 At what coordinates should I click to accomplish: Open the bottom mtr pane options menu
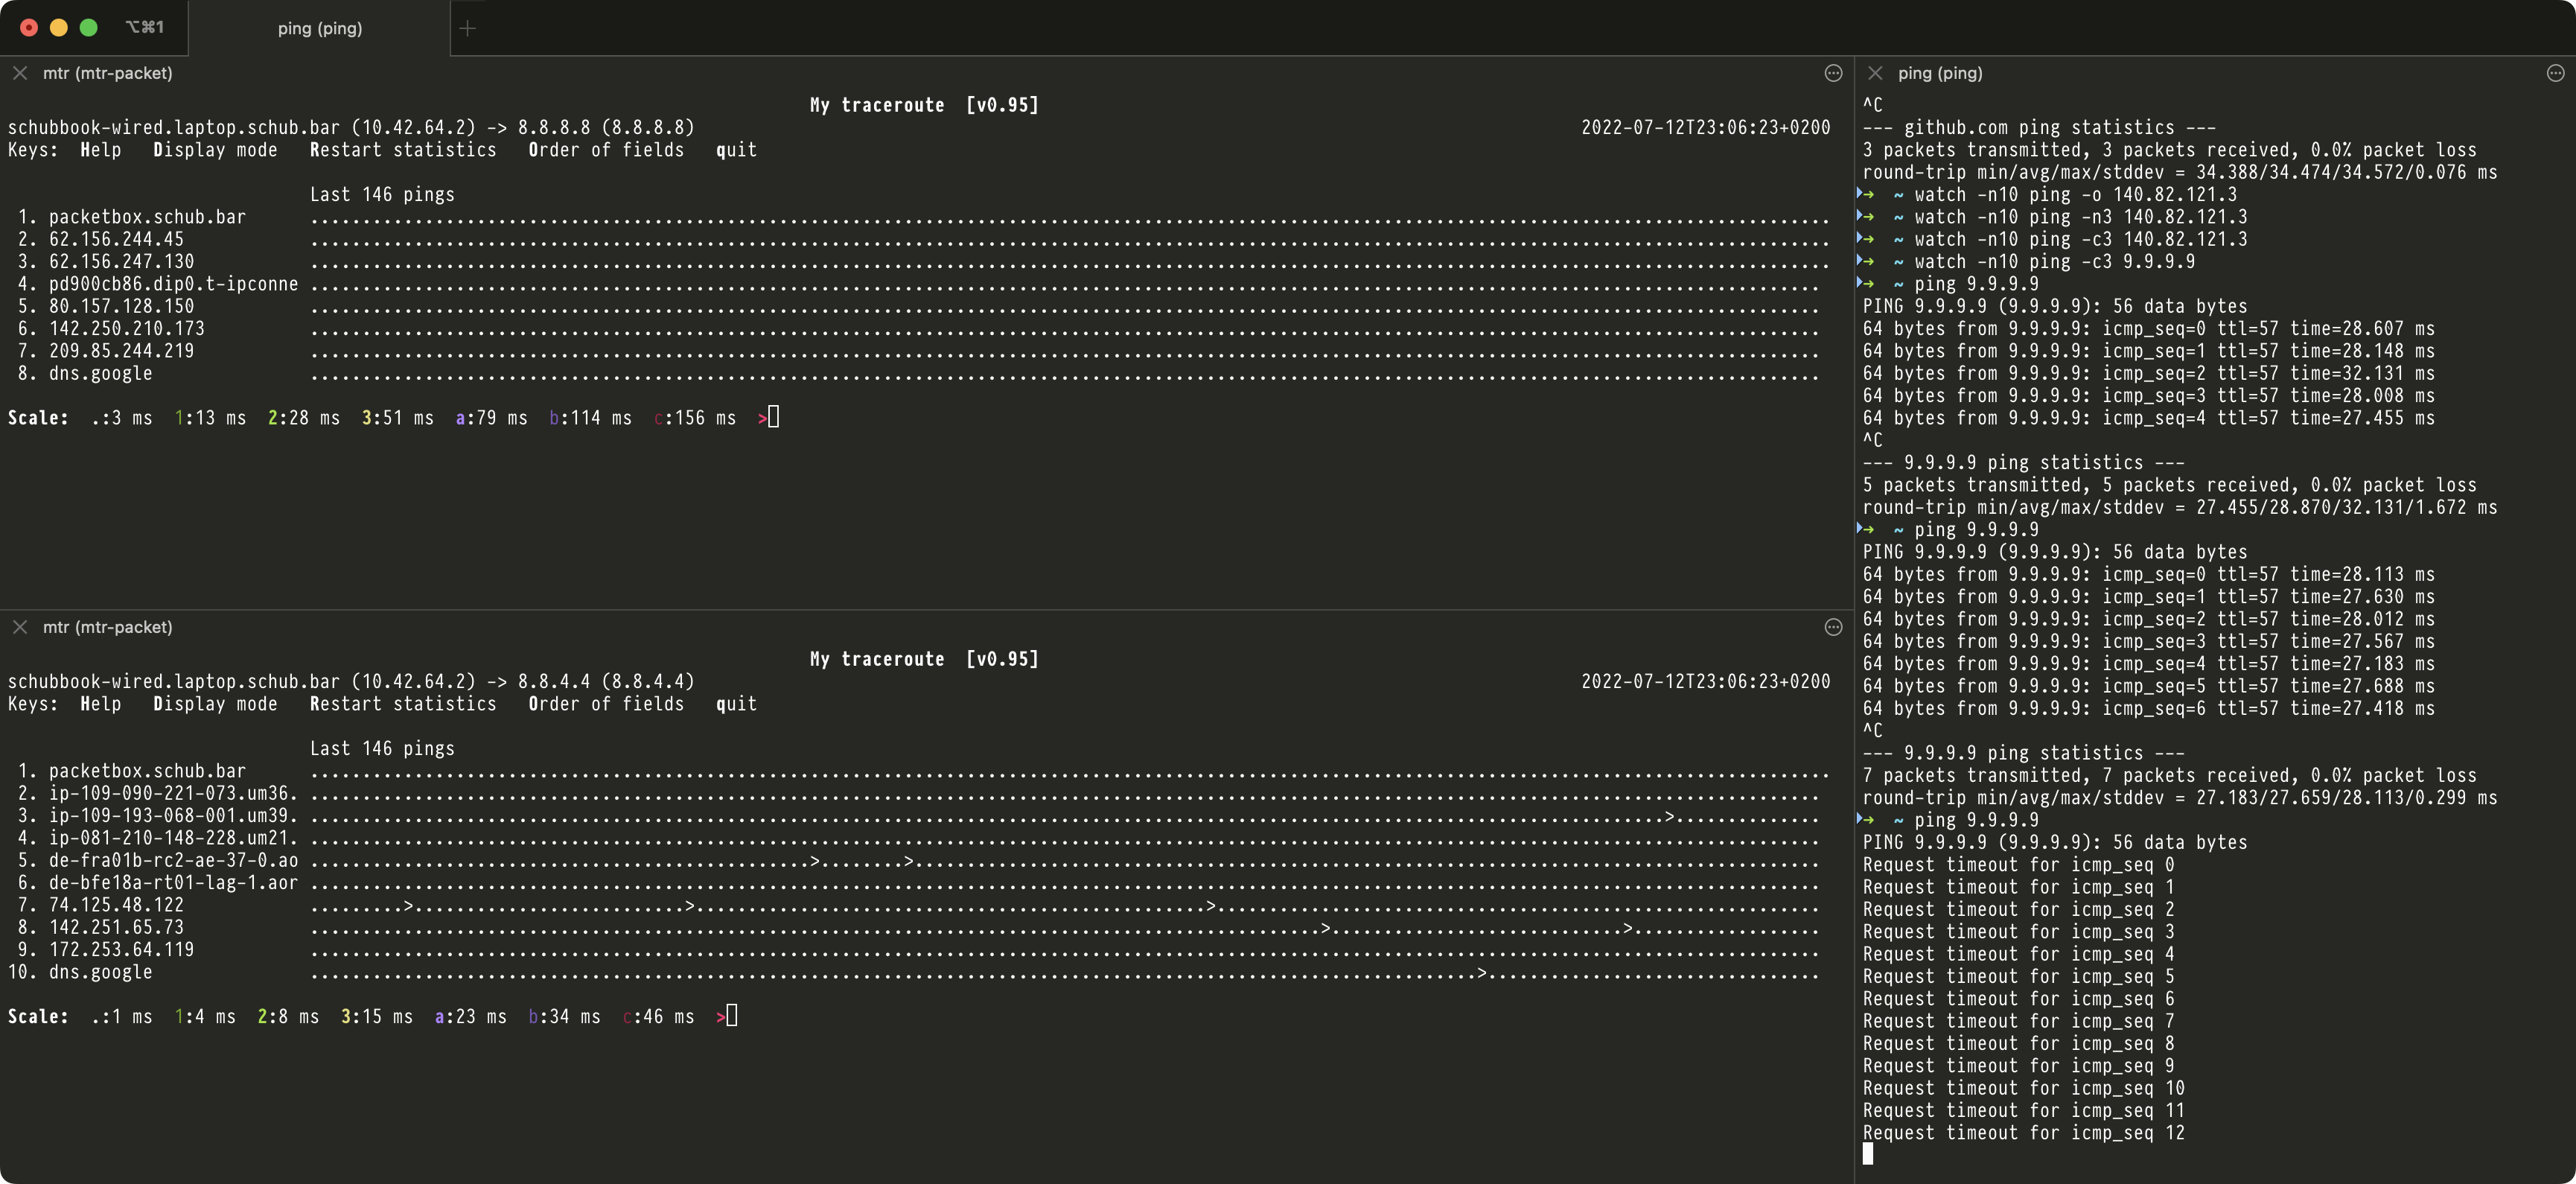pyautogui.click(x=1833, y=627)
